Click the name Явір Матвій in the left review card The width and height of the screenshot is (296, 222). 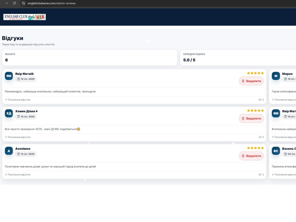tap(24, 74)
